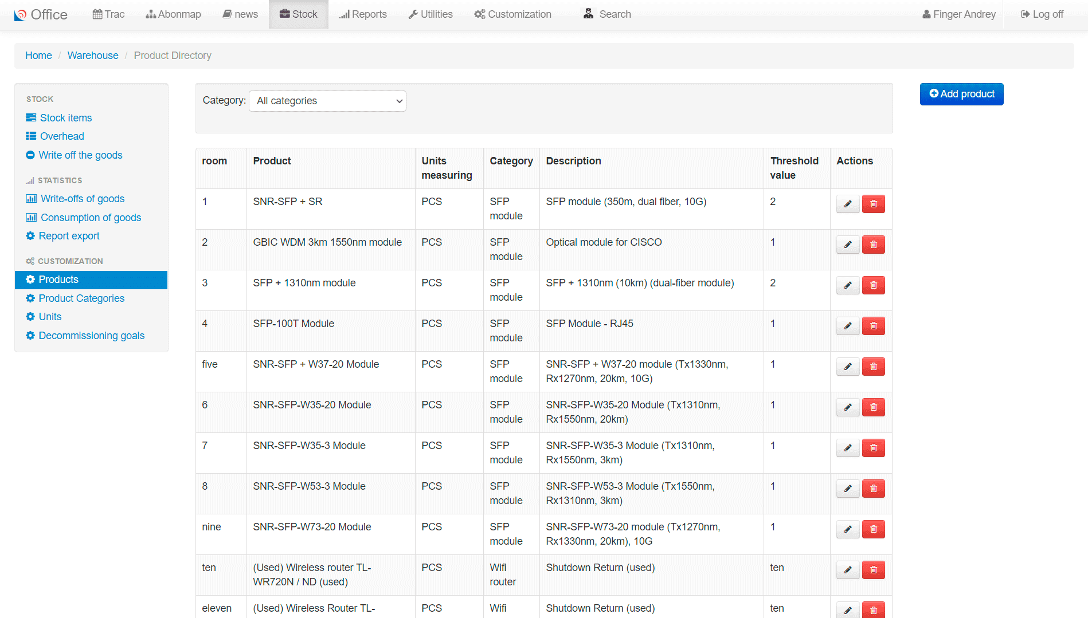
Task: Select 'Product Directory' breadcrumb text
Action: pyautogui.click(x=173, y=56)
